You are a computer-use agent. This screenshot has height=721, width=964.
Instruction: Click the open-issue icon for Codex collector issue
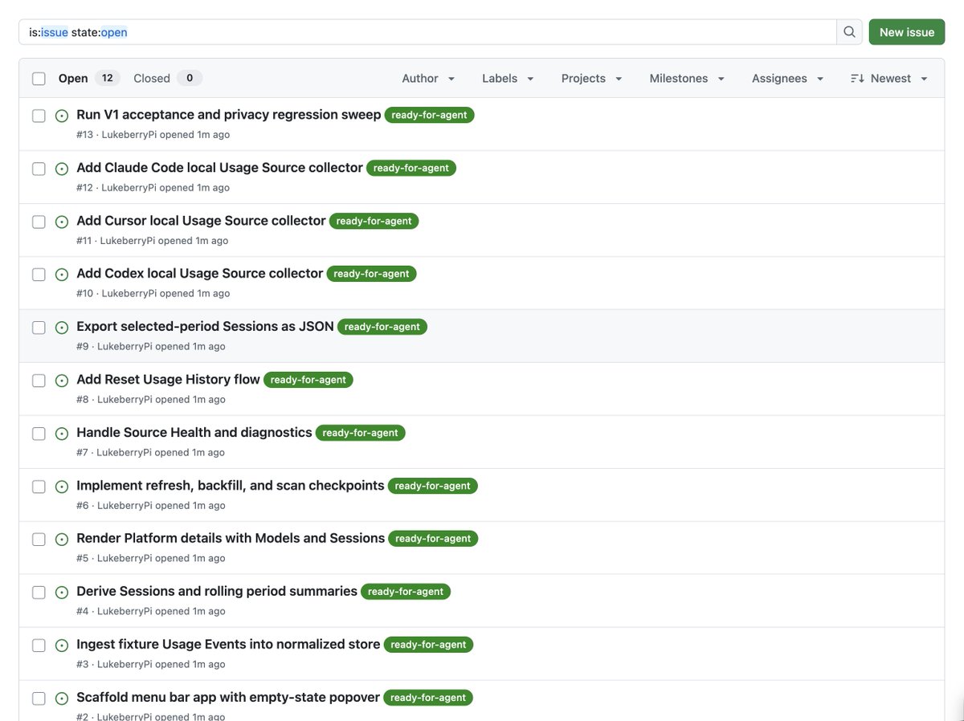[62, 275]
